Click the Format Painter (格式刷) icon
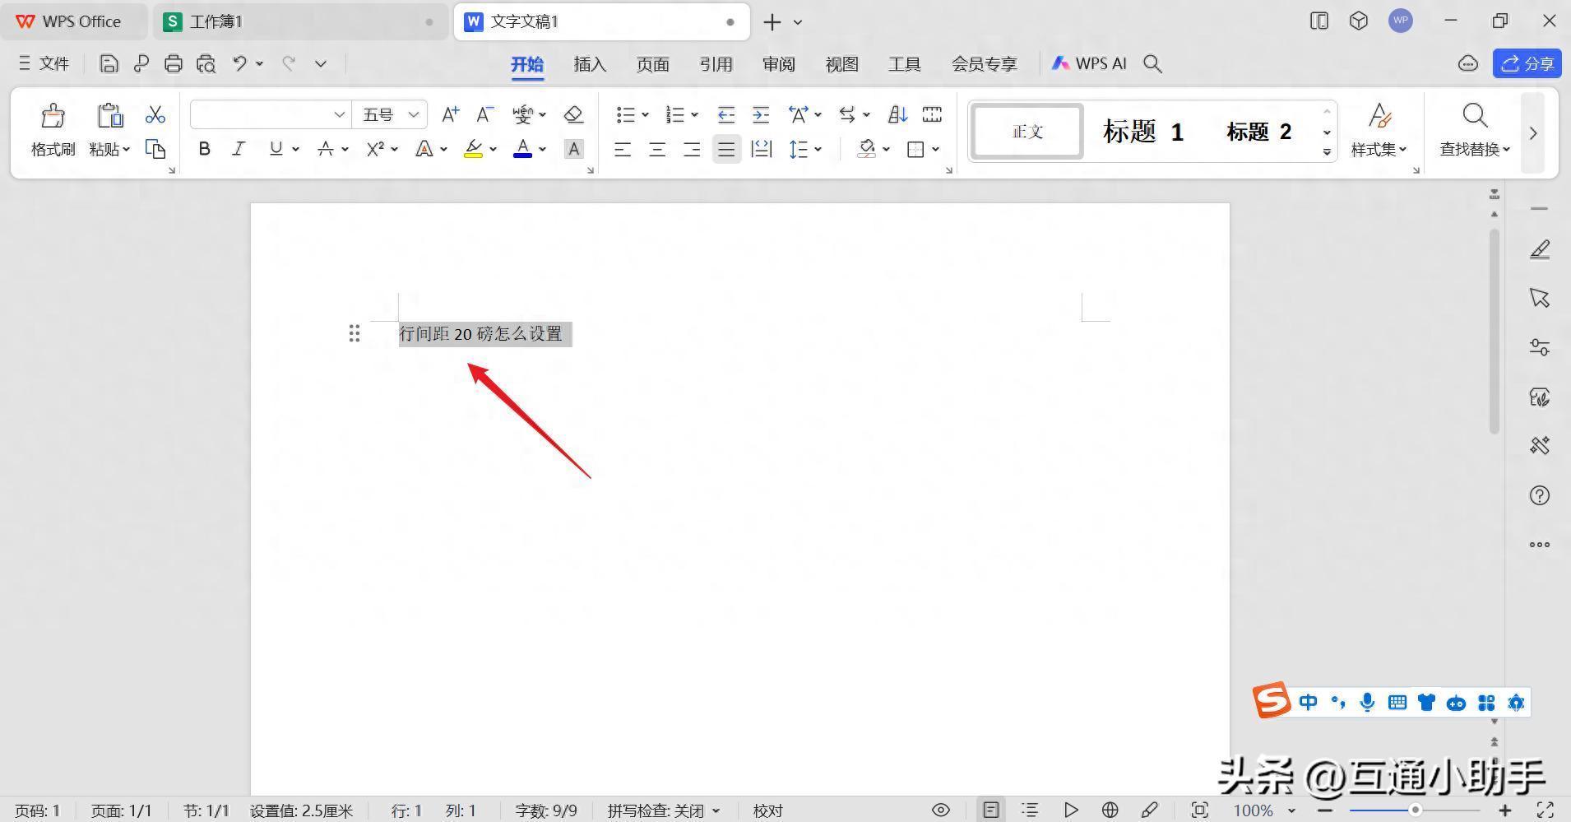Viewport: 1571px width, 822px height. [53, 116]
